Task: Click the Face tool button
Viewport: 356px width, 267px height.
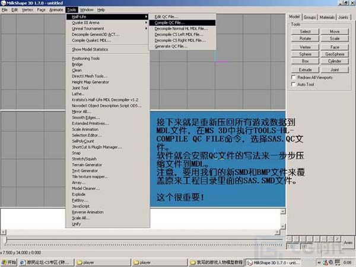Action: point(335,47)
